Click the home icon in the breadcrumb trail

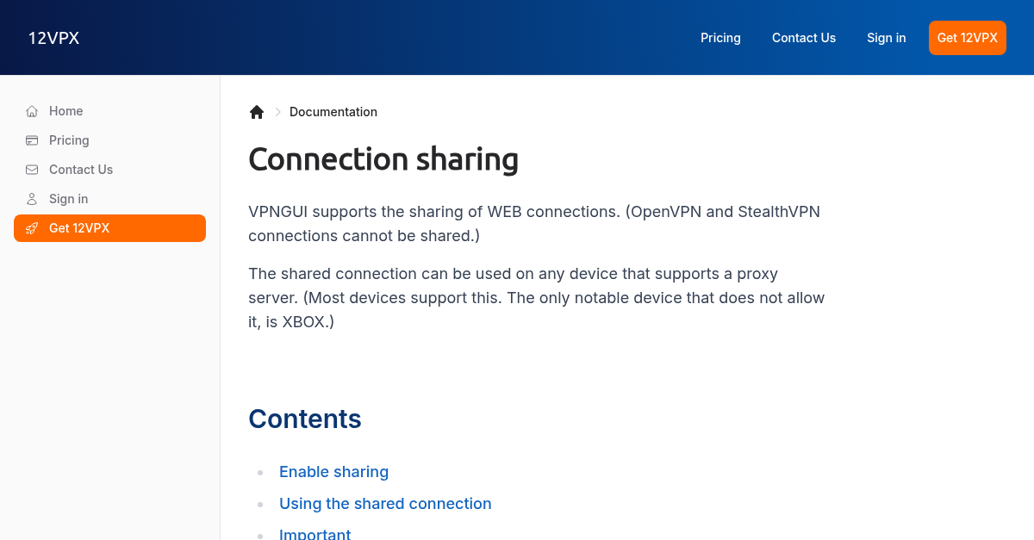pos(256,111)
